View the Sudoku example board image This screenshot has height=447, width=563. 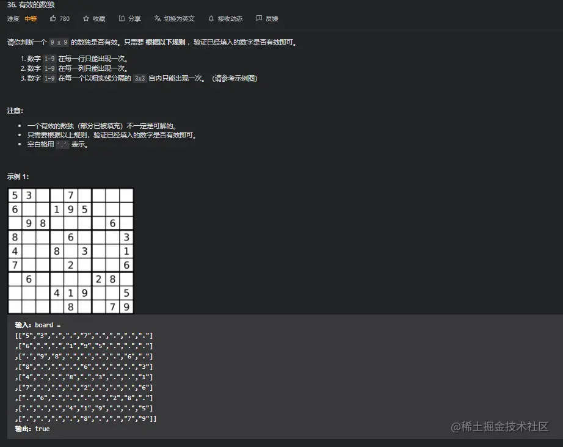[70, 250]
